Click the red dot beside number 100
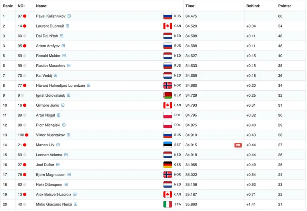Image resolution: width=307 pixels, height=211 pixels. point(27,135)
